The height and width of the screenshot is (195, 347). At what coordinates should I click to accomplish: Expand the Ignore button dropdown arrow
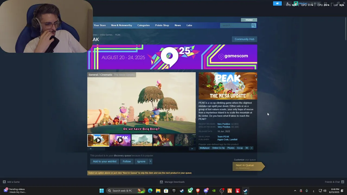pos(150,161)
